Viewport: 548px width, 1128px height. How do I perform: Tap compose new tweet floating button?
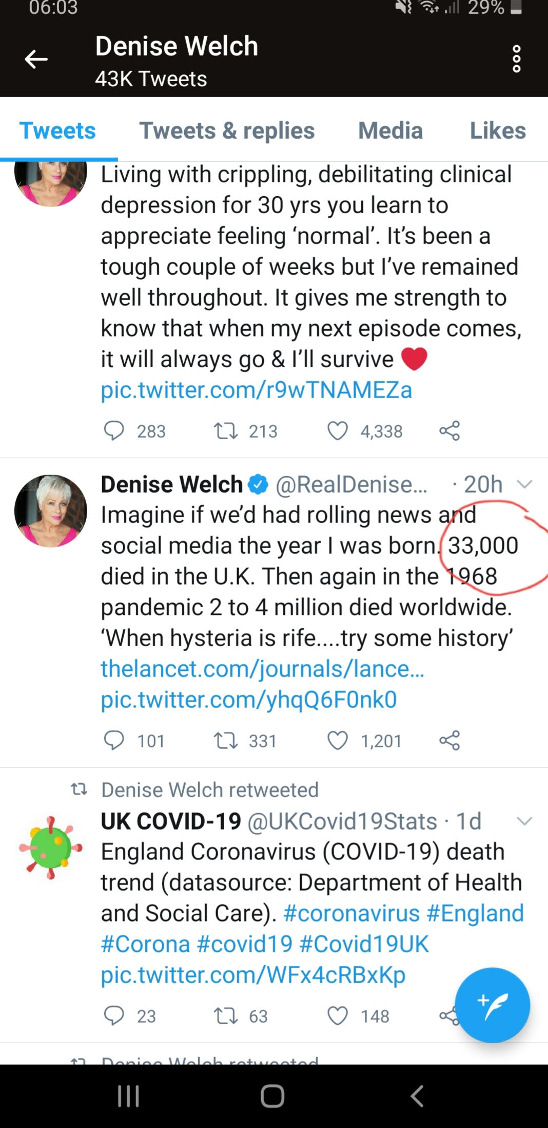pos(492,1005)
